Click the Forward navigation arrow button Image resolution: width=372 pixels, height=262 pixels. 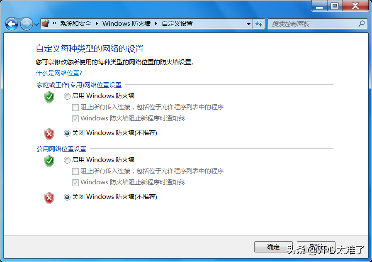click(26, 24)
